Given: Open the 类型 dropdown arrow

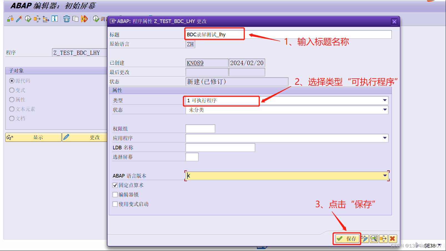Looking at the screenshot, I should pyautogui.click(x=385, y=100).
